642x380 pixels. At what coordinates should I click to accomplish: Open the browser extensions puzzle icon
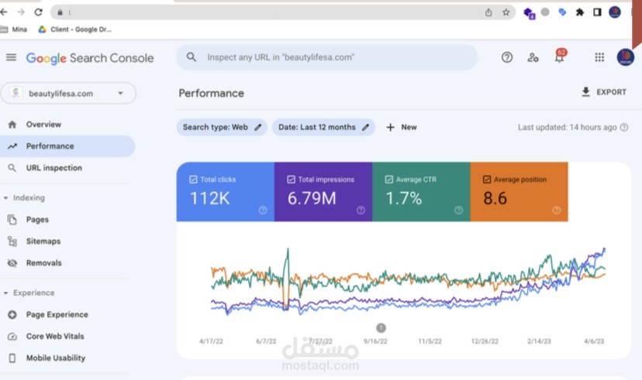point(580,12)
